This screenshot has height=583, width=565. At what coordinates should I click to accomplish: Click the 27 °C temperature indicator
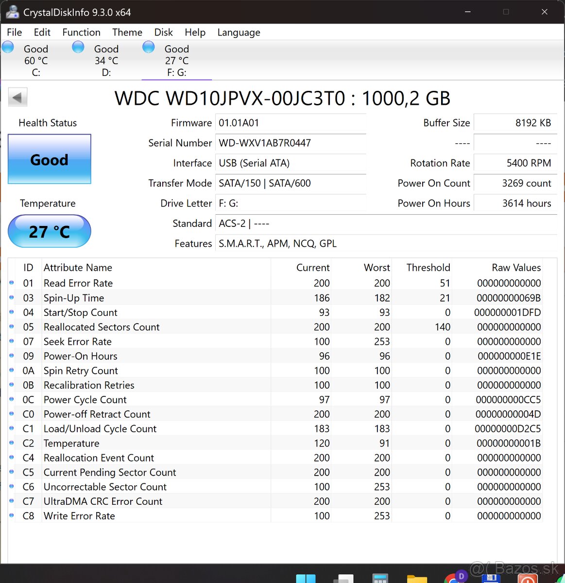click(x=50, y=231)
